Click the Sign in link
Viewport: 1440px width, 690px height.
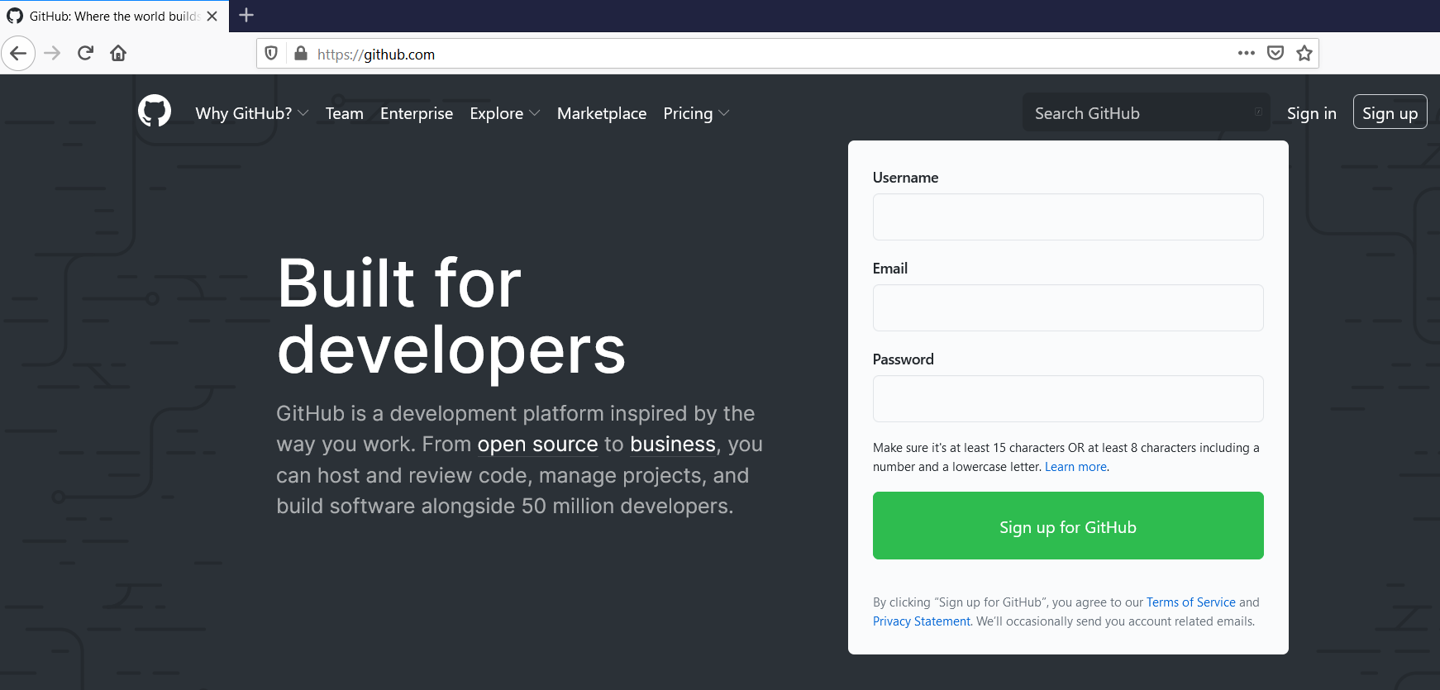pyautogui.click(x=1312, y=113)
